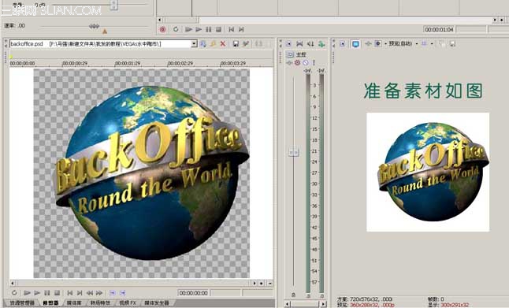Play from start in the main transport

[188, 29]
